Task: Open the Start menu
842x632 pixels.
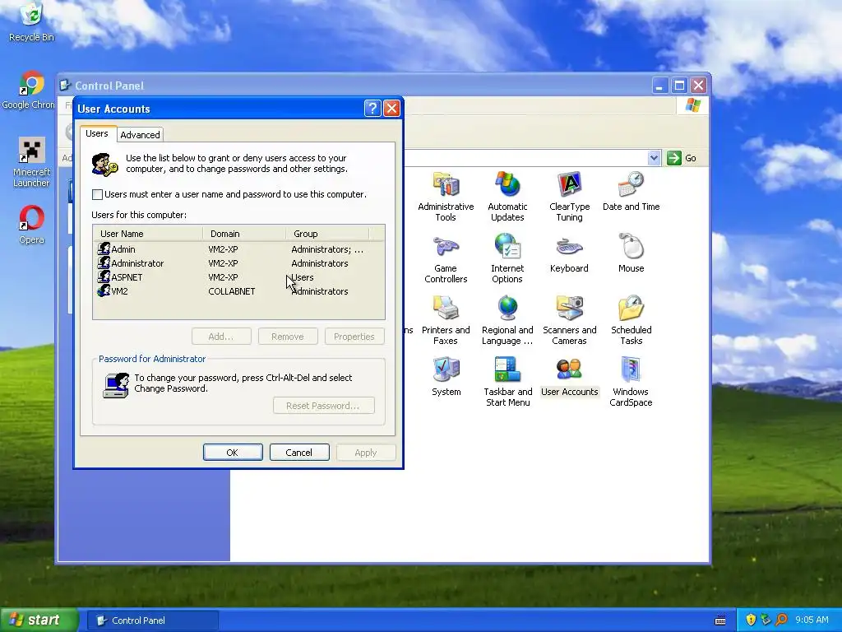Action: coord(39,620)
